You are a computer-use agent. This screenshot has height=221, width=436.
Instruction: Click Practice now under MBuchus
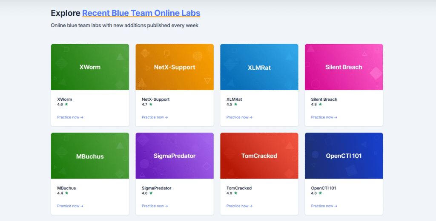[70, 206]
